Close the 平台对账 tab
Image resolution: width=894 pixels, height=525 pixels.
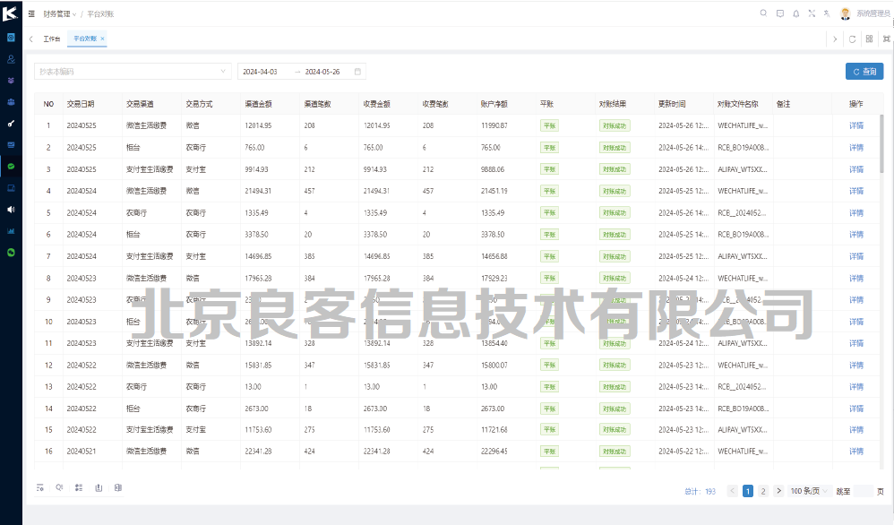point(102,39)
